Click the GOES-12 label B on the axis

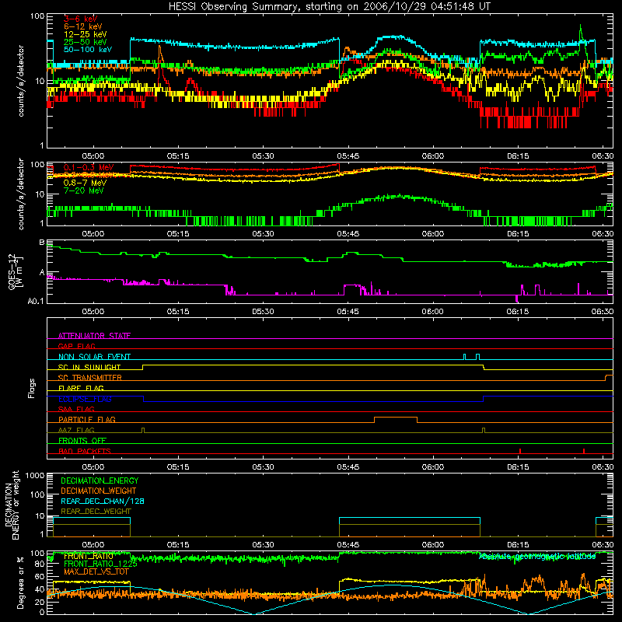point(42,243)
